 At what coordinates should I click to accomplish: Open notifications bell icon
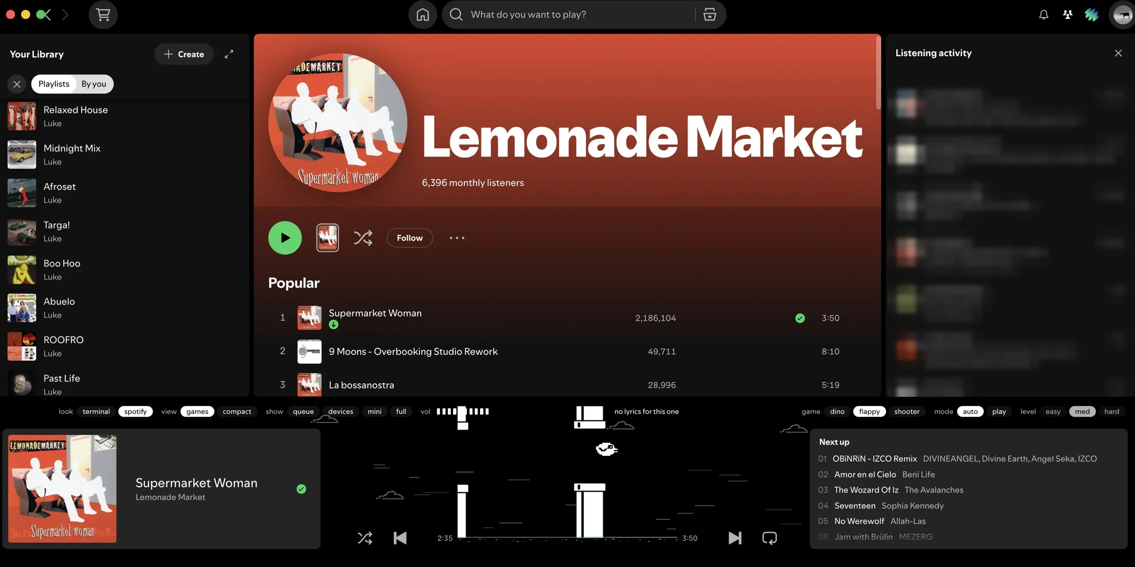click(1043, 15)
